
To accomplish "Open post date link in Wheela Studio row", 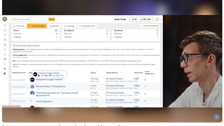I will coord(19,87).
